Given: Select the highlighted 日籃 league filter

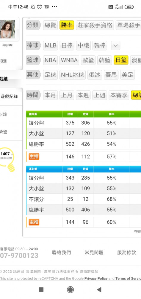Looking at the screenshot, I should coord(121,60).
